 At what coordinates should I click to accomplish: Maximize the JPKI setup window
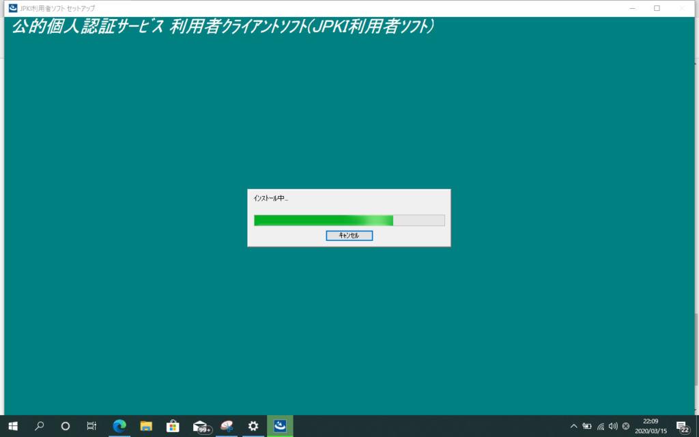point(657,8)
